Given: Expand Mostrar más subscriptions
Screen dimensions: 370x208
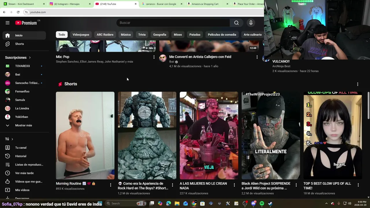Looking at the screenshot, I should (24, 125).
